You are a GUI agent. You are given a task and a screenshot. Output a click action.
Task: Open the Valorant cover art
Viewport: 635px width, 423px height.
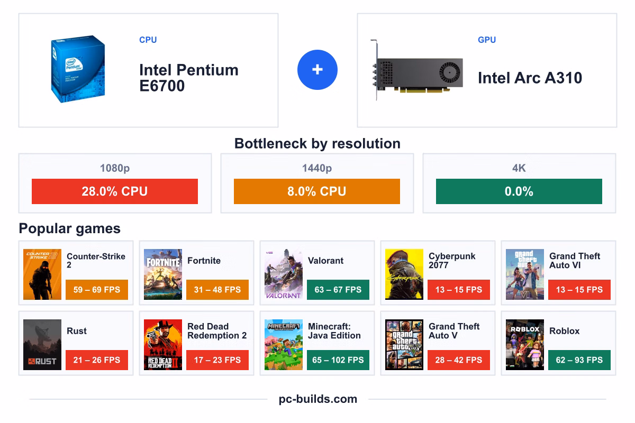coord(284,274)
